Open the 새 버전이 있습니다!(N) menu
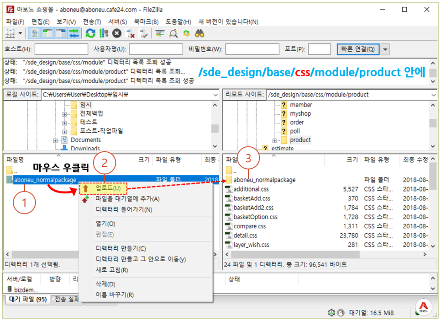Screen dimensions: 441x321 pyautogui.click(x=228, y=21)
